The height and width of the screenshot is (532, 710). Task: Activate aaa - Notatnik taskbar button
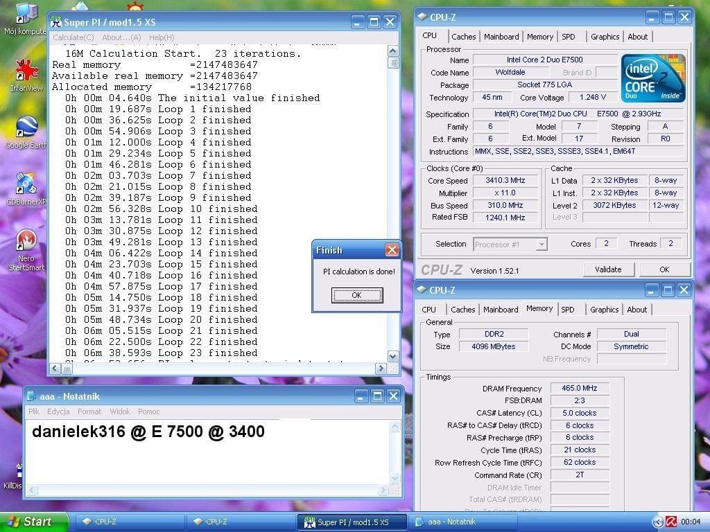[x=462, y=522]
